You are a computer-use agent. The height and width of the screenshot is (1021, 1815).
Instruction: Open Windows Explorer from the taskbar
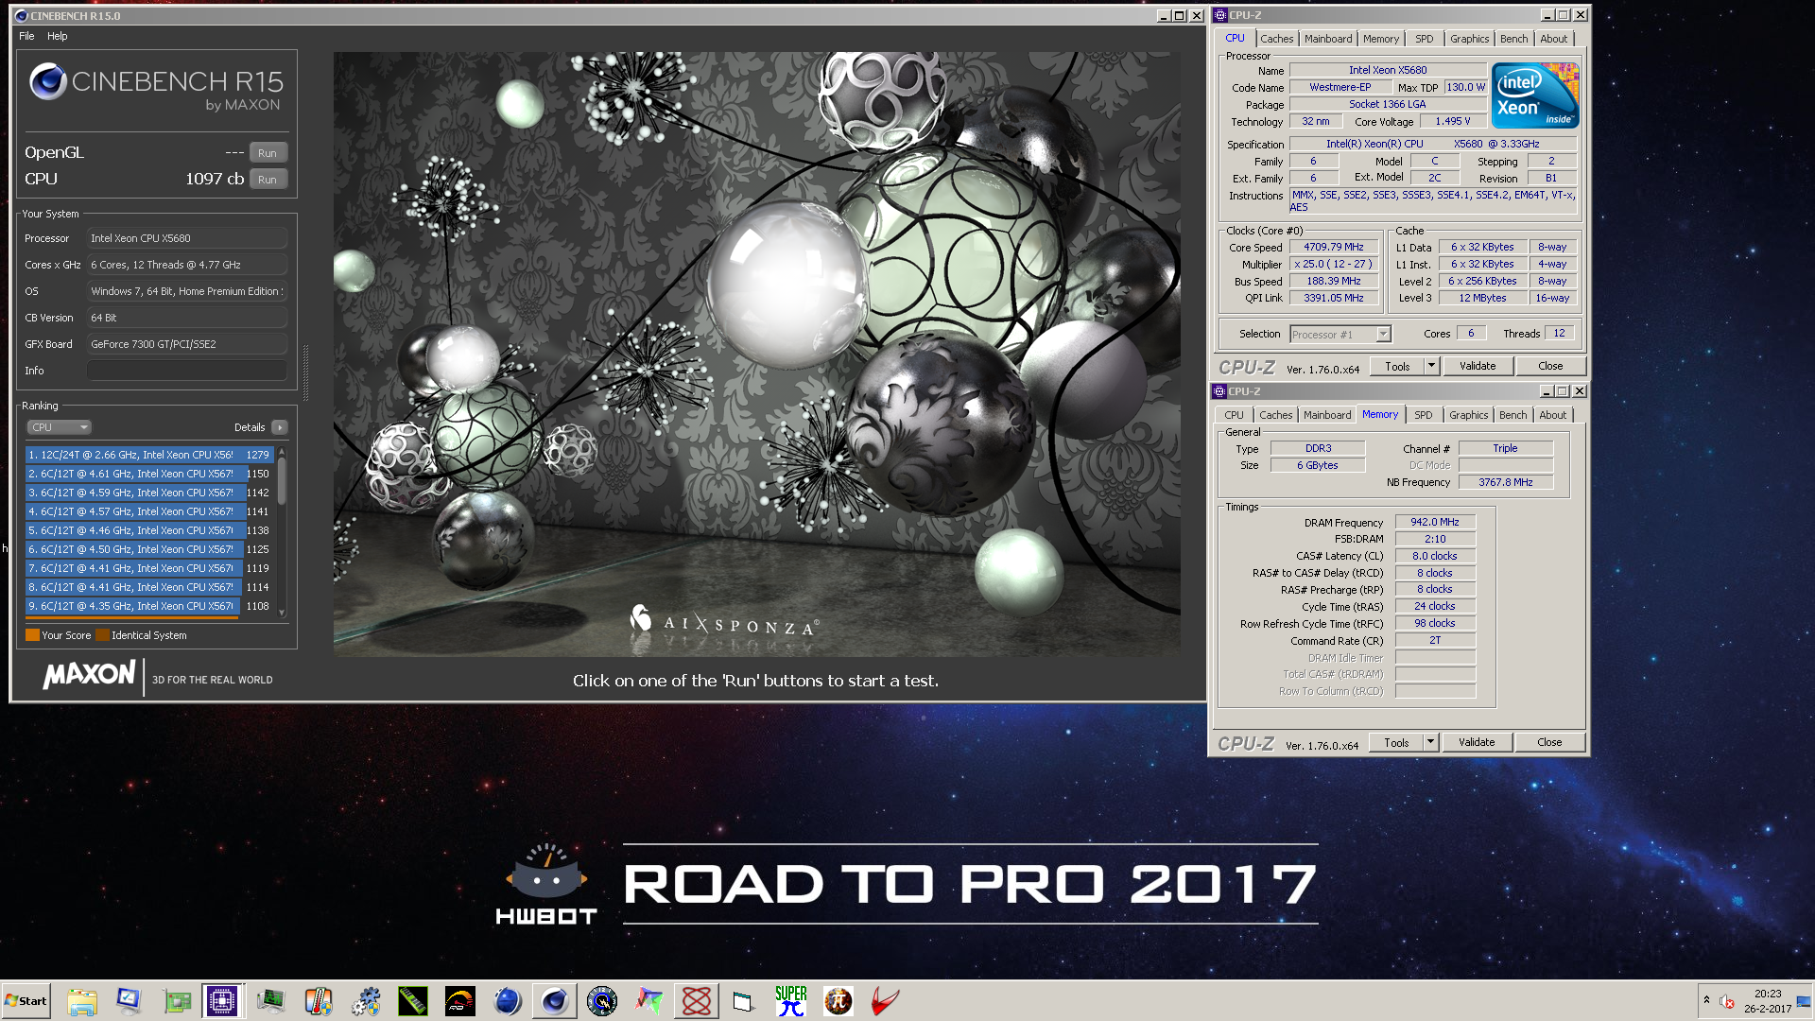click(82, 1001)
